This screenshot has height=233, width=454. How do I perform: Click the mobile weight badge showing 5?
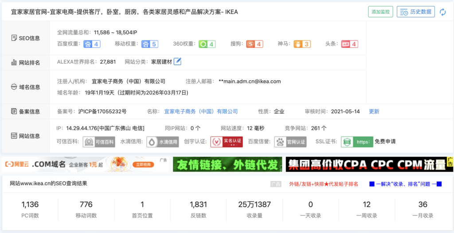pos(150,44)
